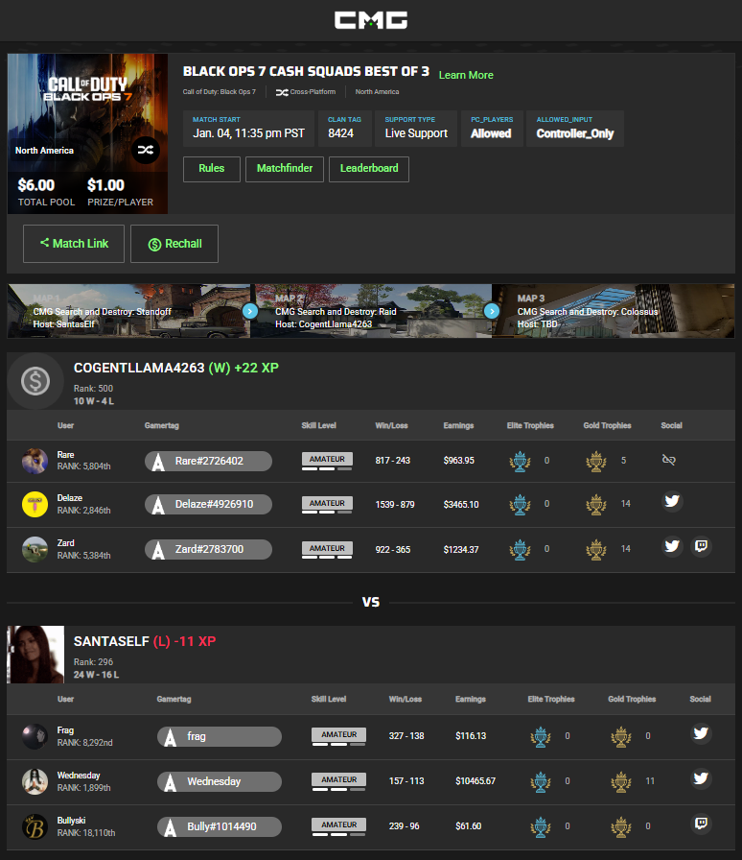Image resolution: width=742 pixels, height=860 pixels.
Task: Open Frag's Twitter profile icon
Action: click(x=701, y=733)
